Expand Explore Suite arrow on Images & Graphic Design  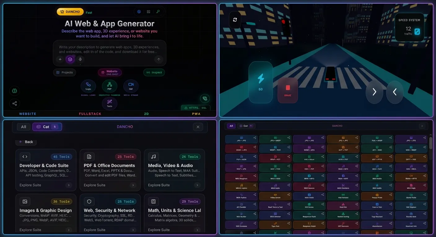(x=69, y=230)
